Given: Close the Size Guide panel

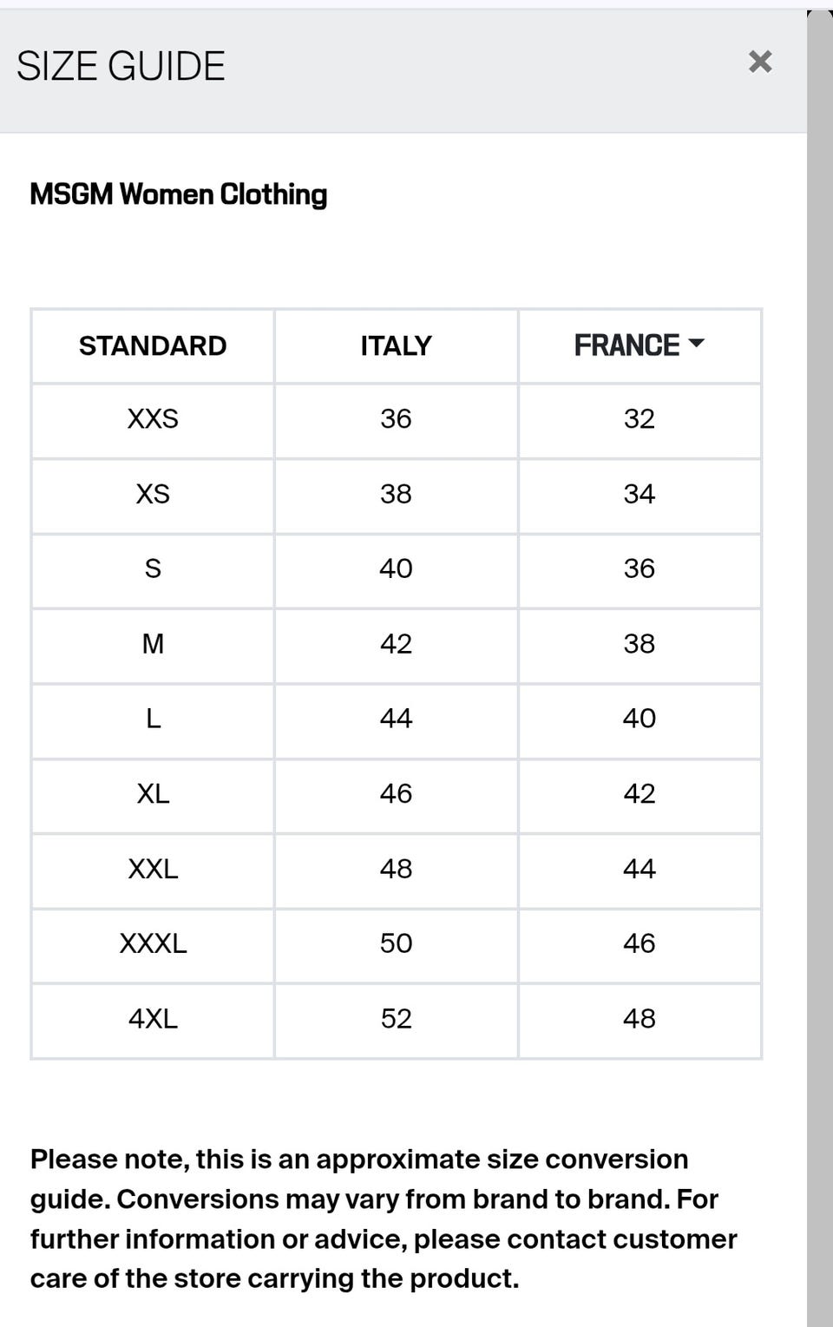Looking at the screenshot, I should (x=759, y=62).
